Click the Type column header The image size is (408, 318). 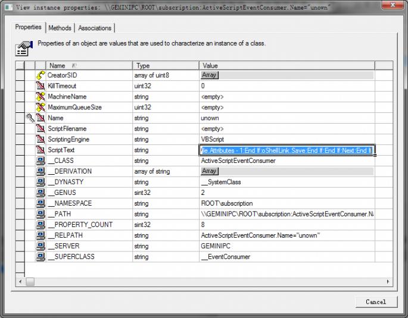[x=166, y=65]
